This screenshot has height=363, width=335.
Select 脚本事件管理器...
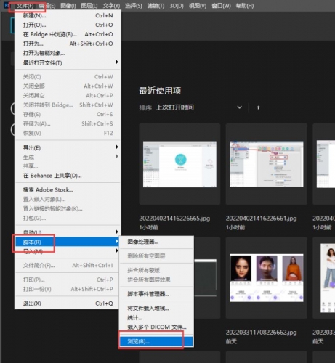point(156,294)
